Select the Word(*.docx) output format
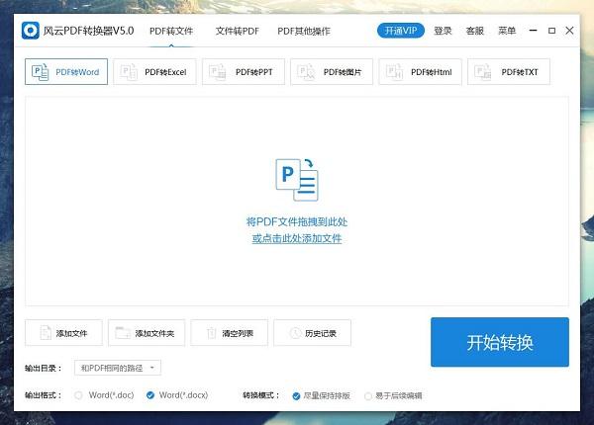 (150, 395)
